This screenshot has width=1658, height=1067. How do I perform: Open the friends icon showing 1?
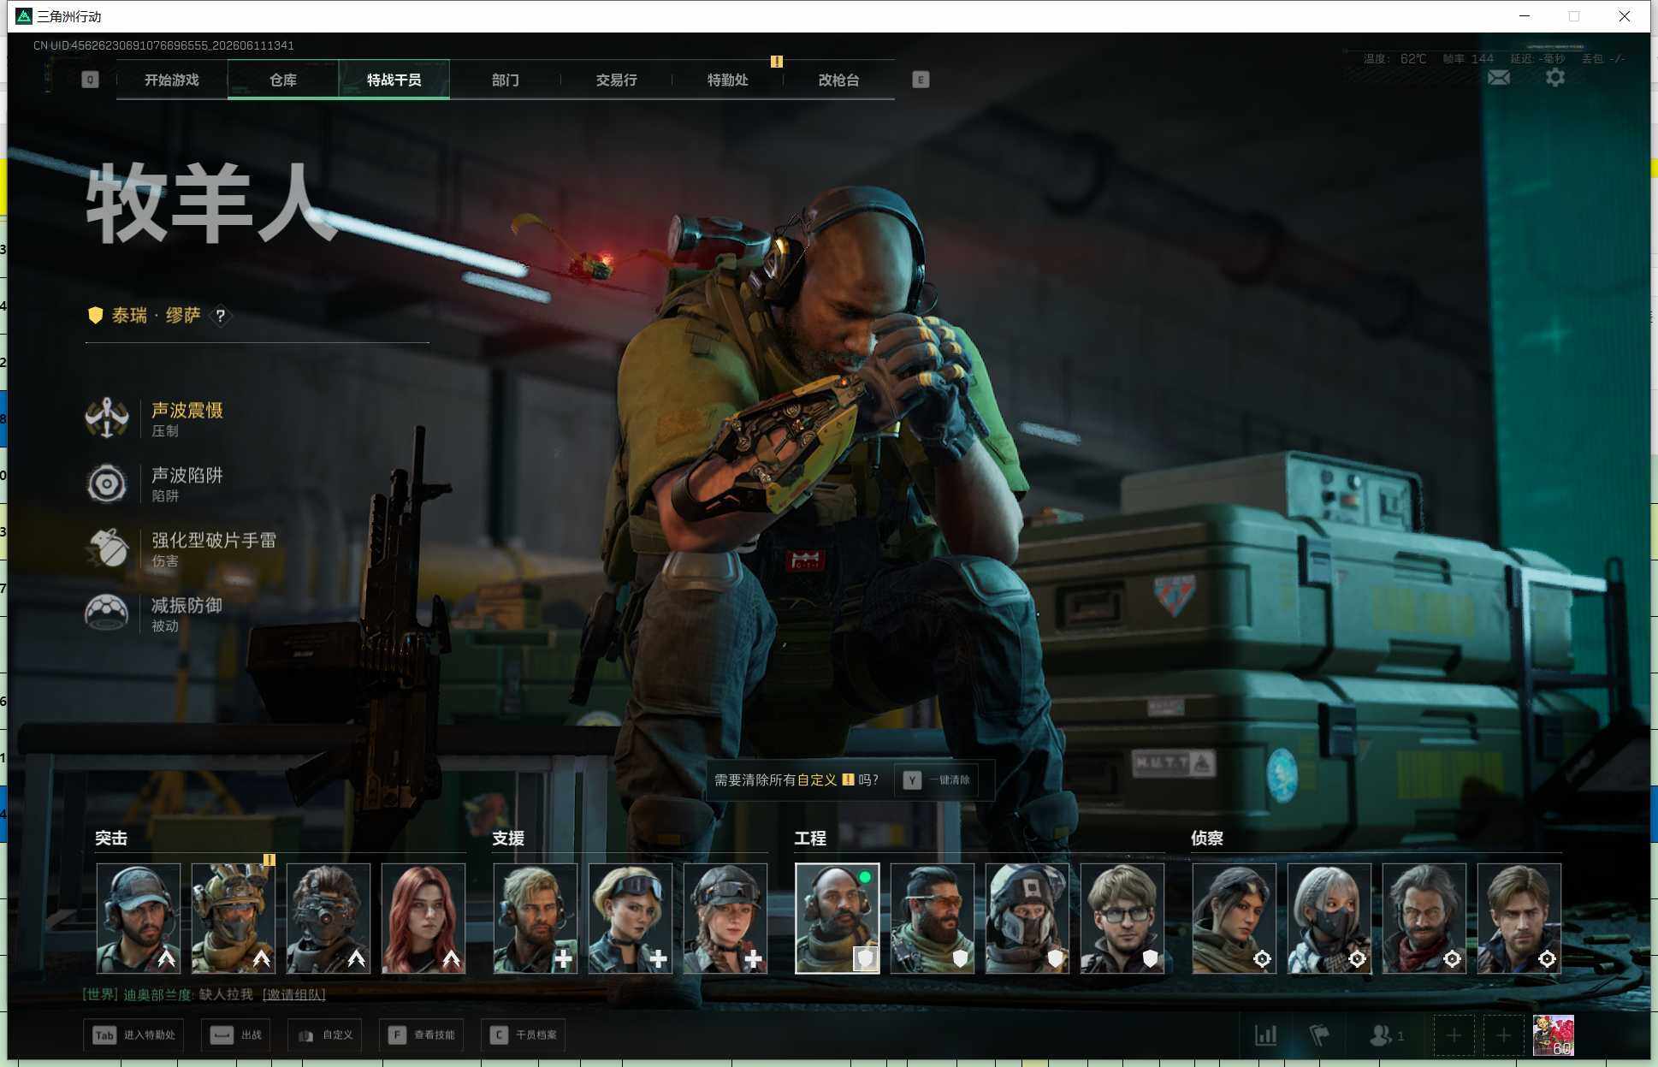(1386, 1035)
